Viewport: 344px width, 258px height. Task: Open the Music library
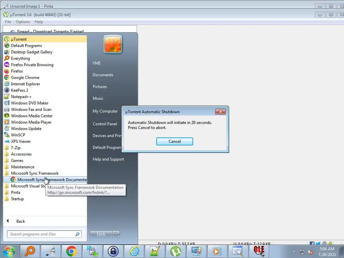point(98,98)
